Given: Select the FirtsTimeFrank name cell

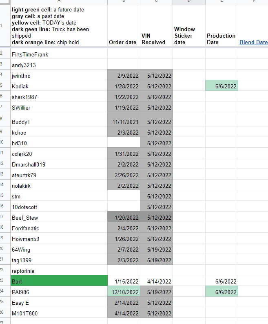Looking at the screenshot, I should point(58,54).
